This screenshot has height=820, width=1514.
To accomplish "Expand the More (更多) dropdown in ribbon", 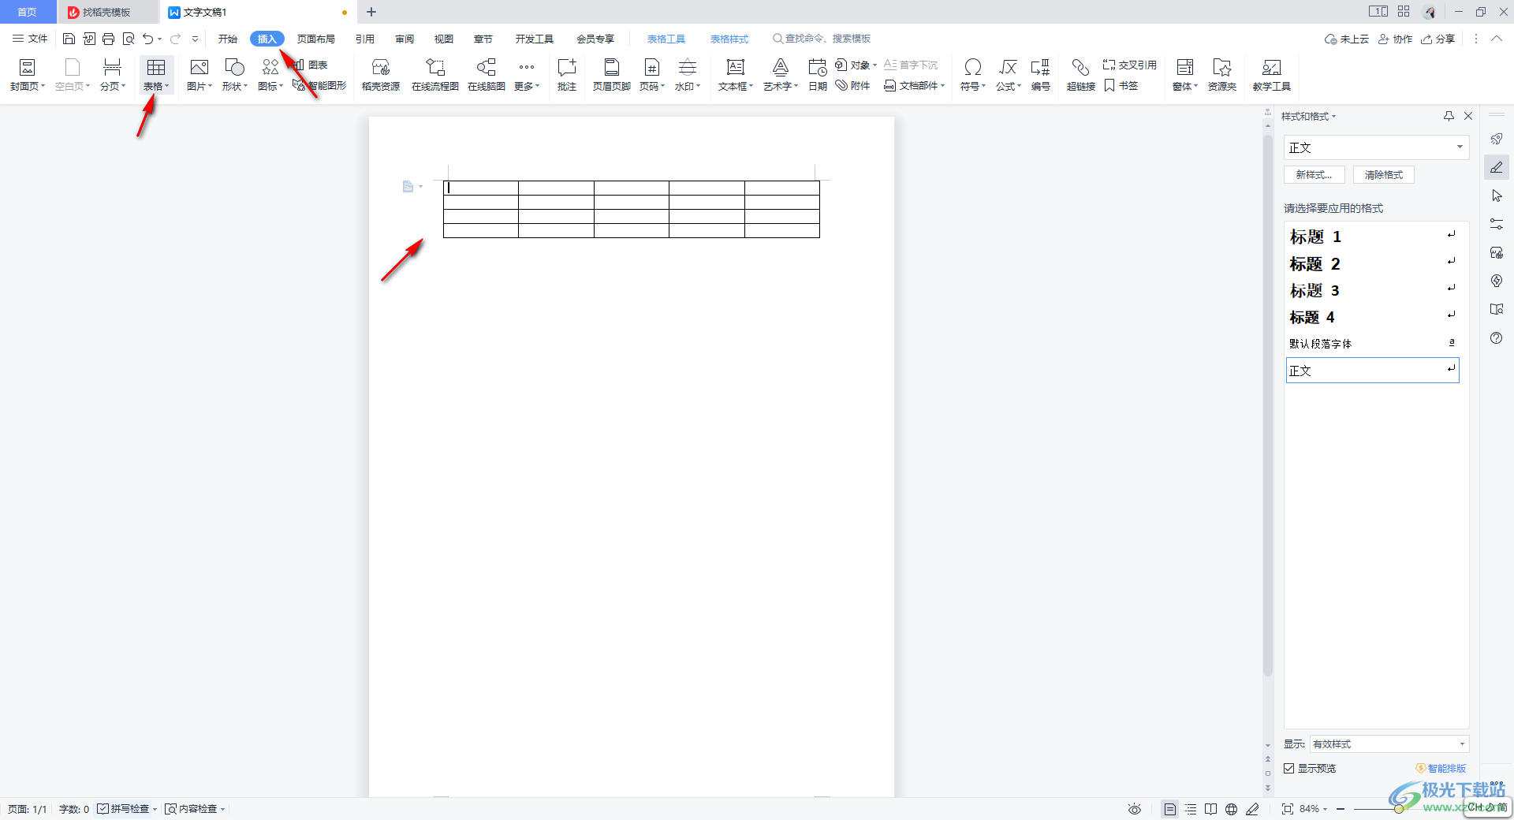I will click(527, 75).
